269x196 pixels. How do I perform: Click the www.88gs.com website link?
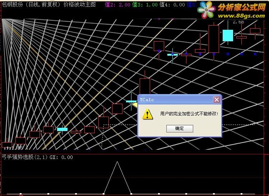241,16
